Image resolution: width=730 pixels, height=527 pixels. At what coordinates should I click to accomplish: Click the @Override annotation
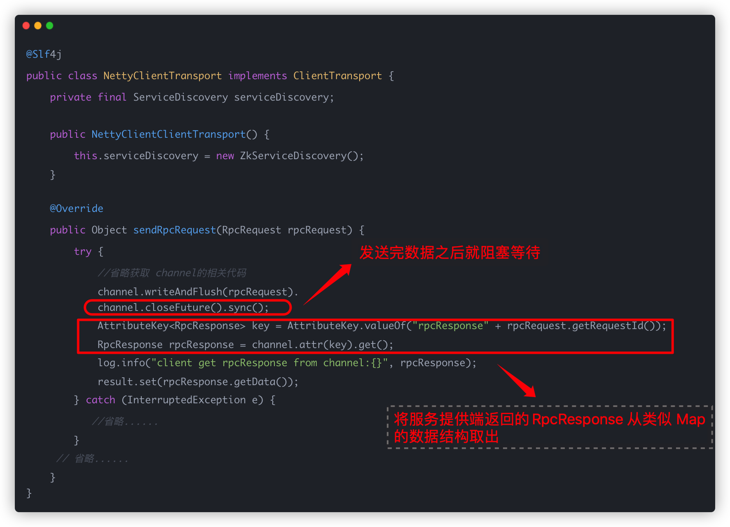tap(76, 208)
